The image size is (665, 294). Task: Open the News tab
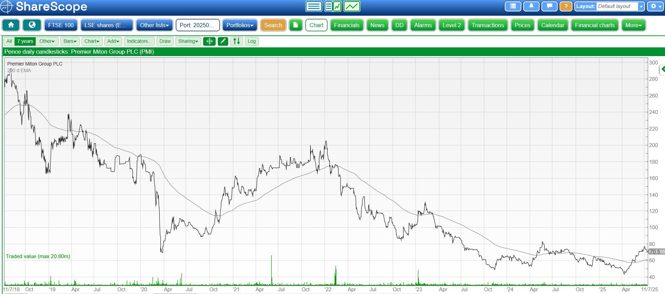tap(378, 25)
